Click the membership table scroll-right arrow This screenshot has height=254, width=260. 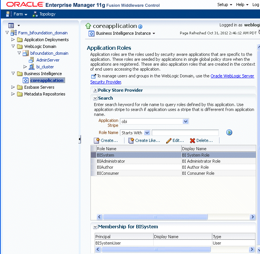tap(252, 249)
